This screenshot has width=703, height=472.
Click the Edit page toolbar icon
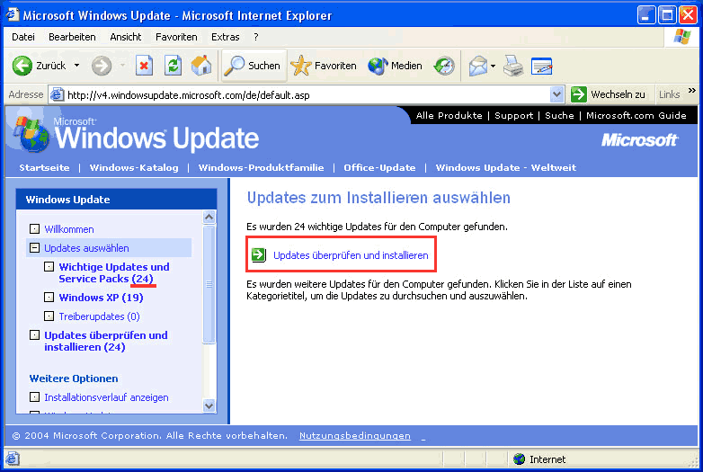[x=541, y=66]
